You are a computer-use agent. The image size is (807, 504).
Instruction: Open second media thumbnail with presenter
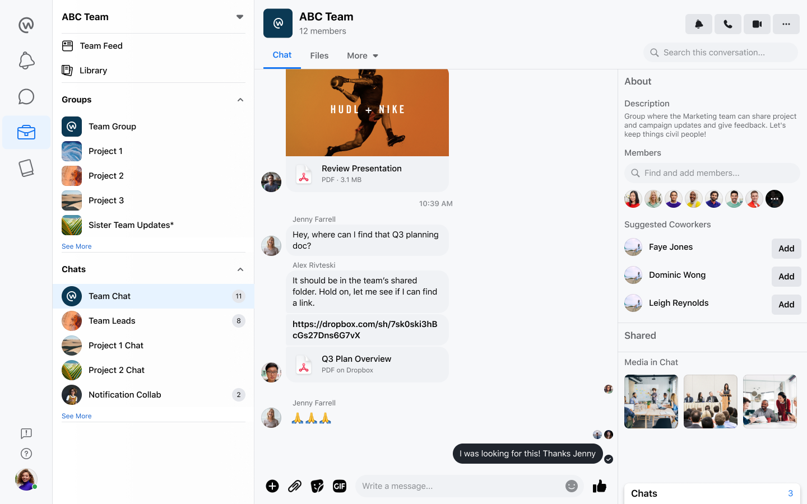click(x=711, y=402)
